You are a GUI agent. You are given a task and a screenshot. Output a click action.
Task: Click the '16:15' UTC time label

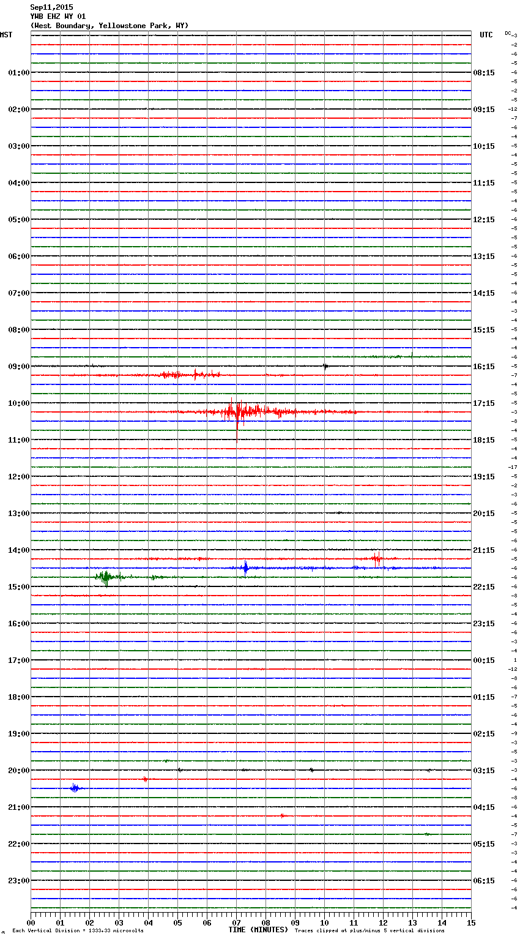coord(484,367)
